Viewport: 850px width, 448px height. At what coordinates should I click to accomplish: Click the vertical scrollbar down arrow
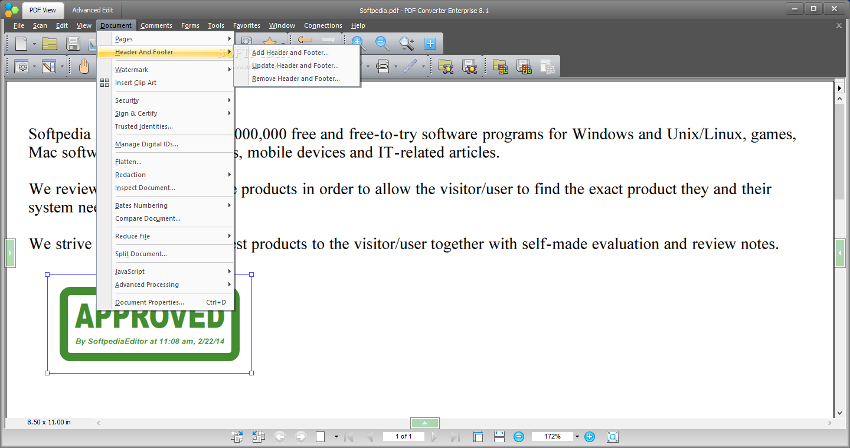[x=840, y=413]
